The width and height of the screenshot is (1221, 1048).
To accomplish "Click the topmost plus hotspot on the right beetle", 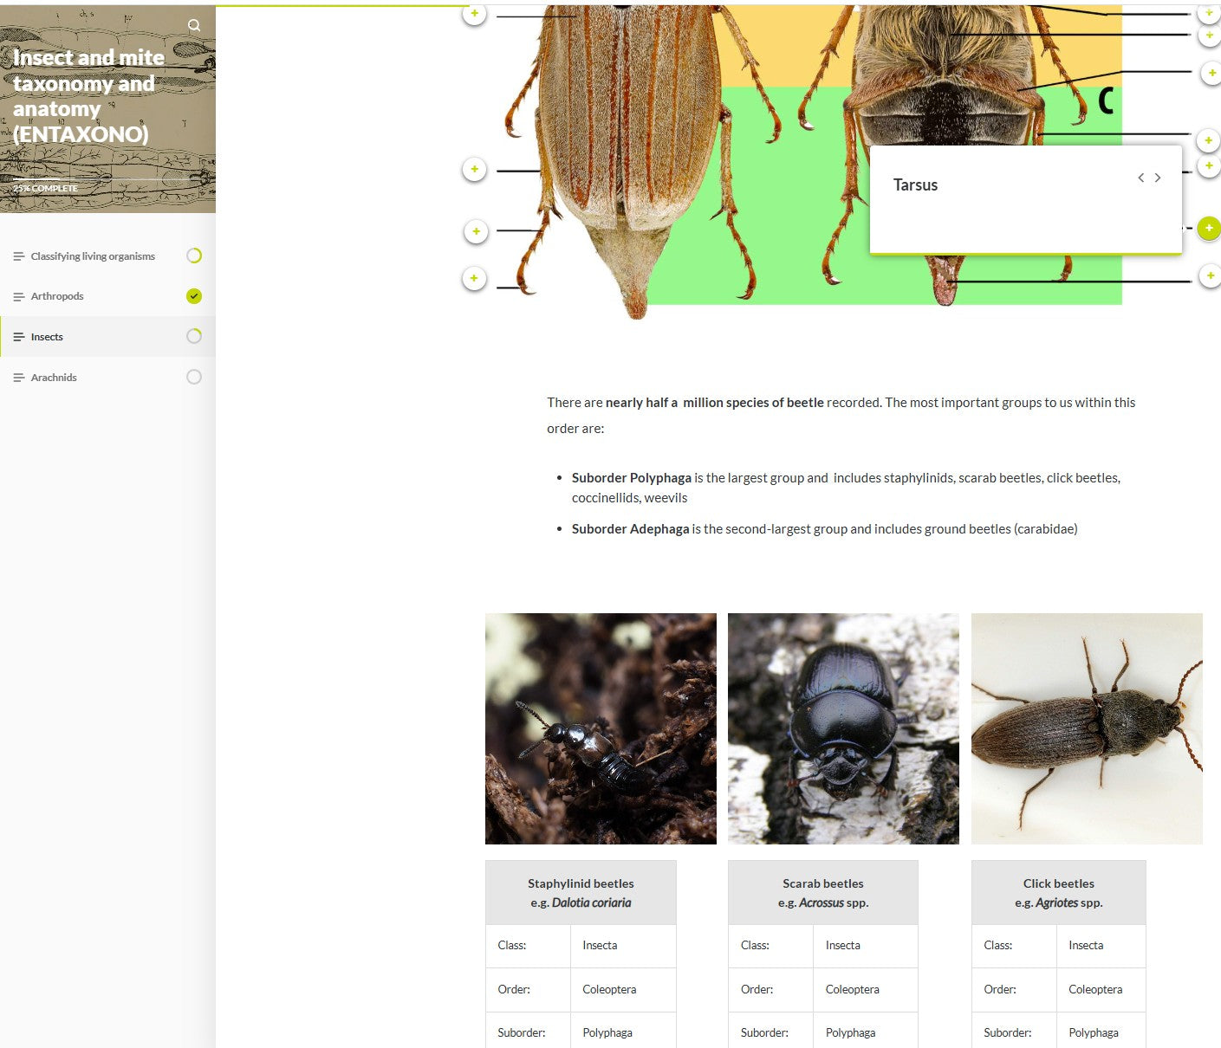I will [1207, 13].
